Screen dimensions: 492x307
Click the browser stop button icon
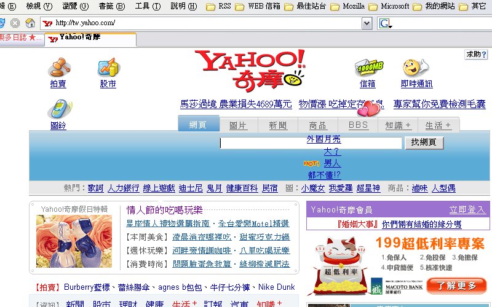15,23
